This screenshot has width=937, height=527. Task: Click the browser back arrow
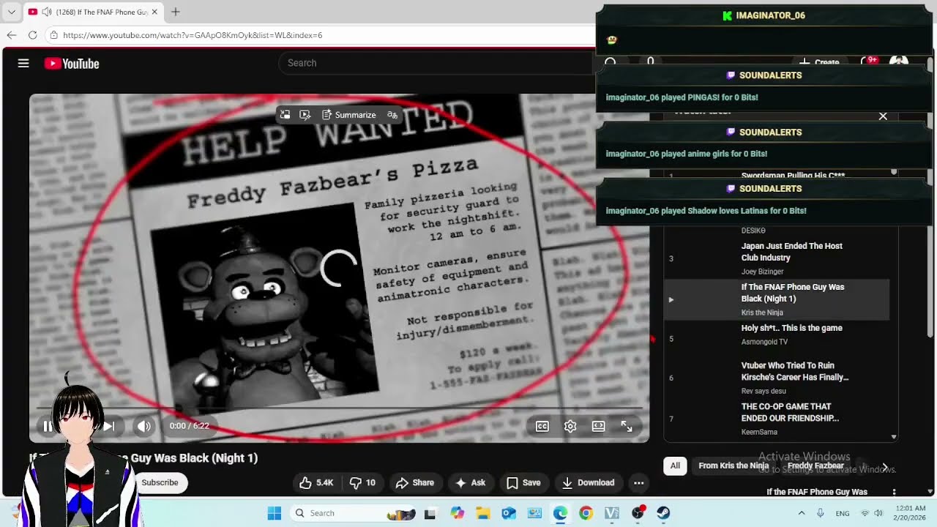coord(12,35)
